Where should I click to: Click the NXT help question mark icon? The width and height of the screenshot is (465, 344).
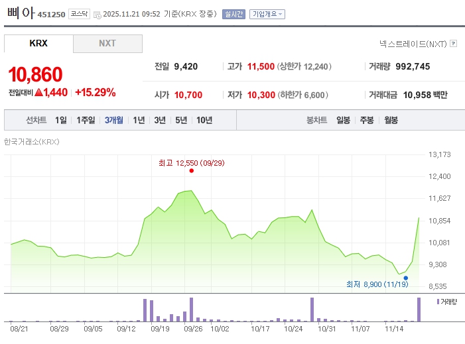coord(454,44)
